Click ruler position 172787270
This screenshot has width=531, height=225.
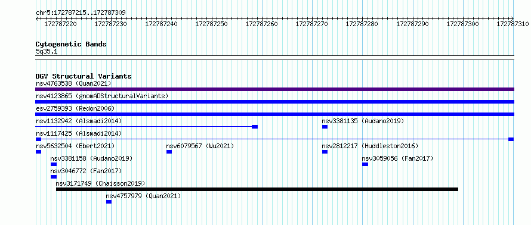pos(312,24)
